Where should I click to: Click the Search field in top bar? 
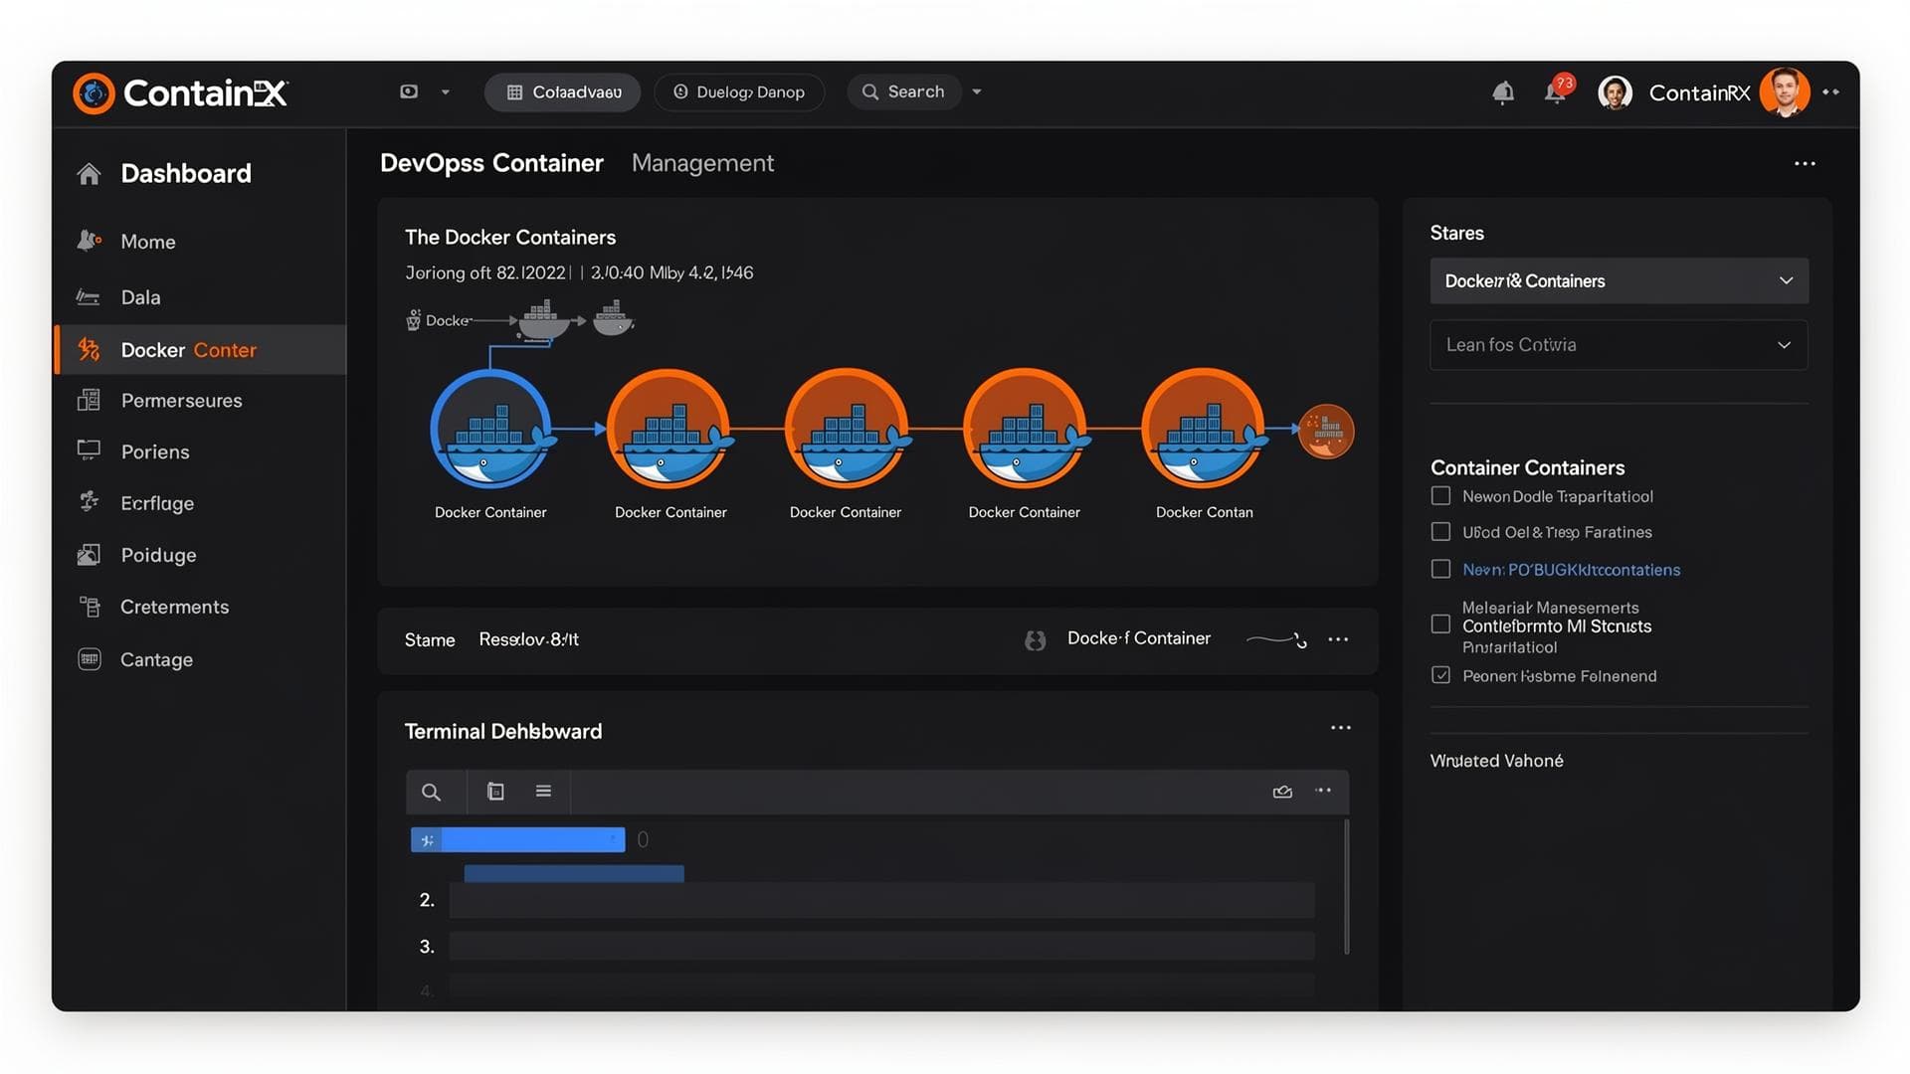click(x=904, y=91)
